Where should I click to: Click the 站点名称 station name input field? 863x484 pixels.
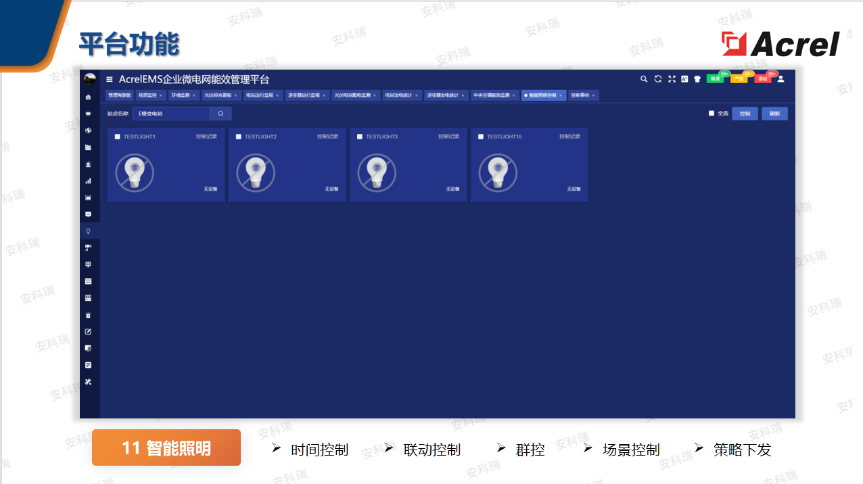(x=172, y=114)
